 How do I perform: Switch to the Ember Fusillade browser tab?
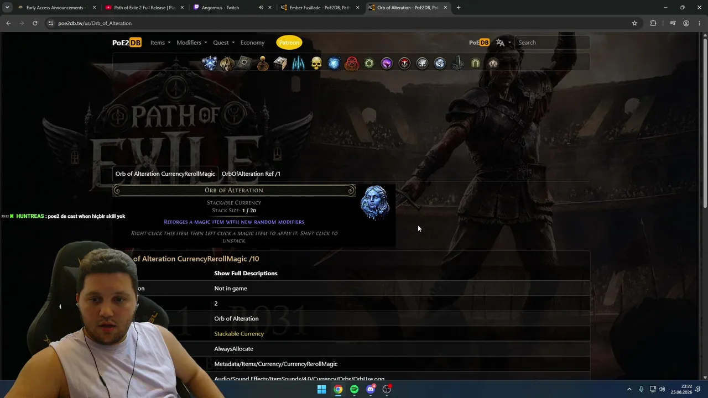[x=321, y=8]
